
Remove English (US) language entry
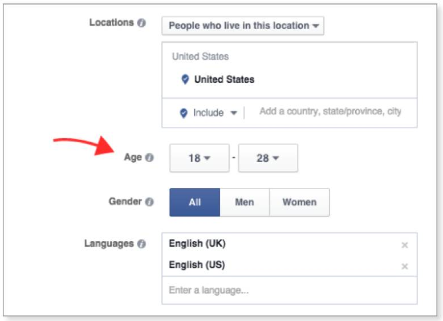pyautogui.click(x=405, y=266)
